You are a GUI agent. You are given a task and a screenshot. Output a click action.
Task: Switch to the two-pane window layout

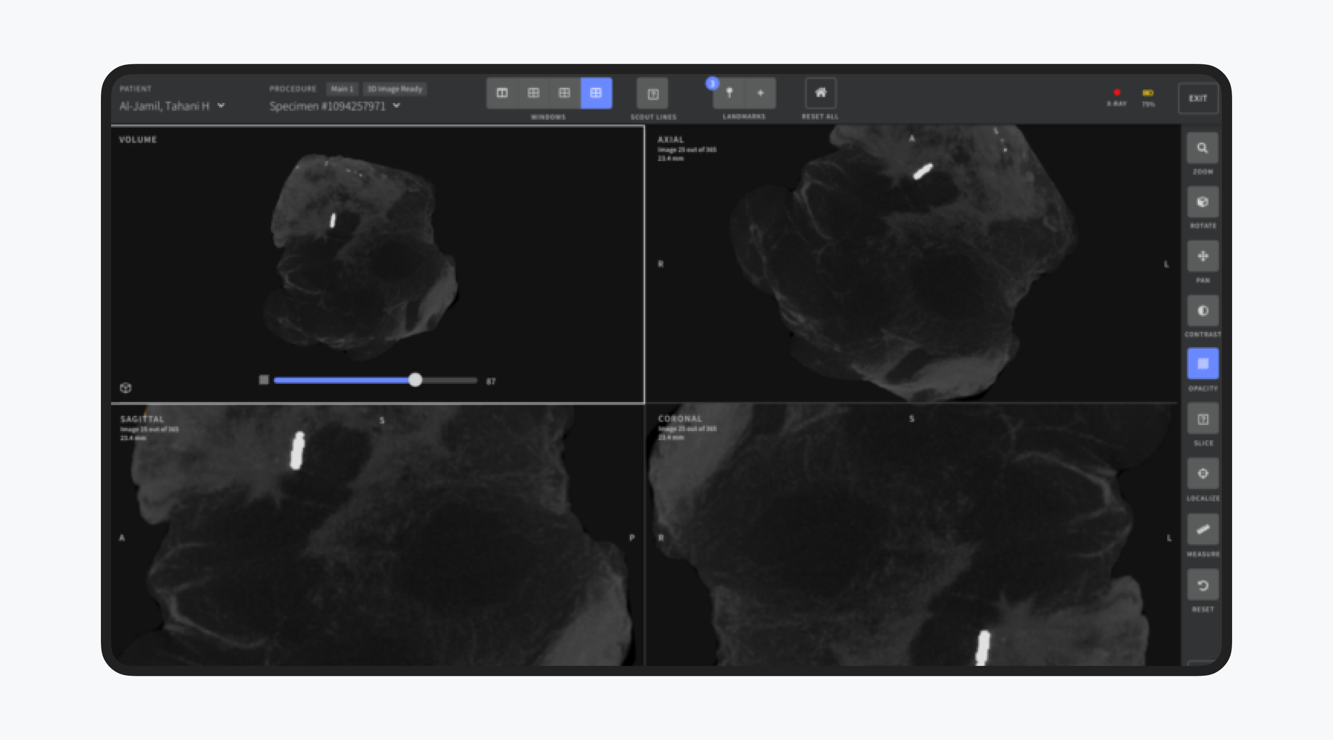click(502, 93)
